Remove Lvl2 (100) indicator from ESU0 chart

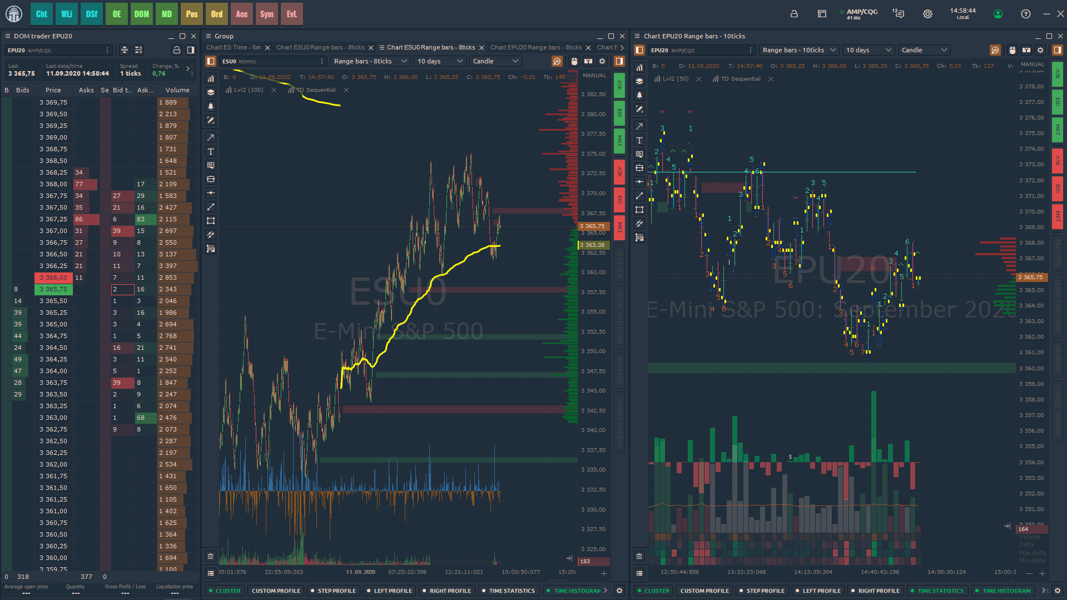274,90
